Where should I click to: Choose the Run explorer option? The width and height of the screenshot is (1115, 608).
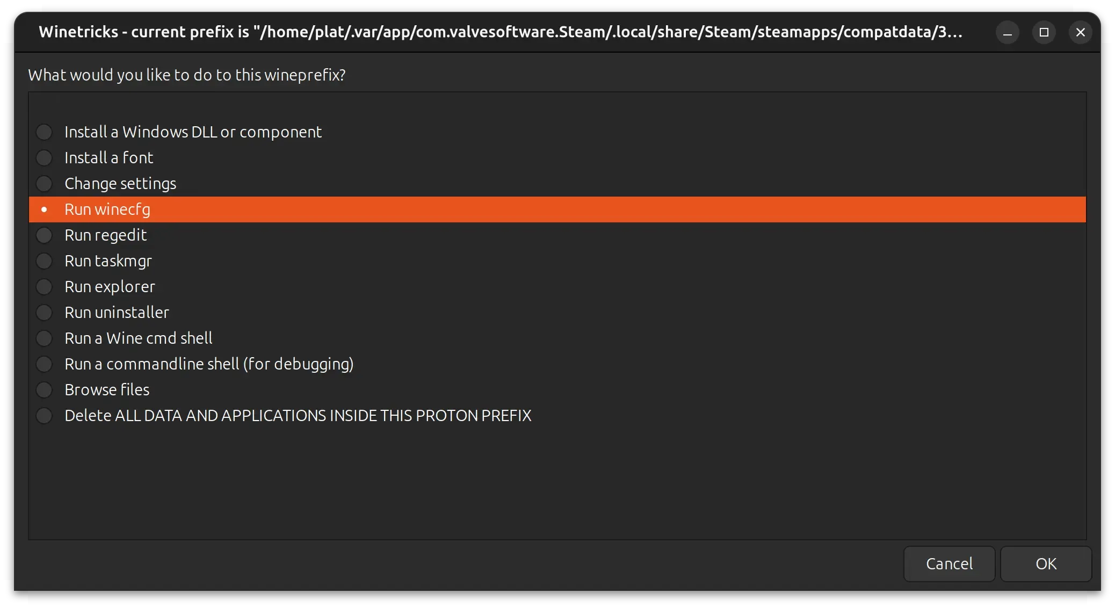coord(44,287)
